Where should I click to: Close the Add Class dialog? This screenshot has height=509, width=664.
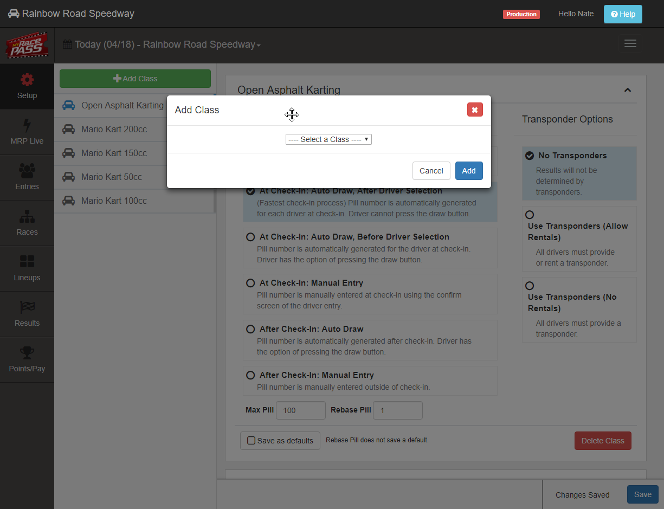click(474, 110)
